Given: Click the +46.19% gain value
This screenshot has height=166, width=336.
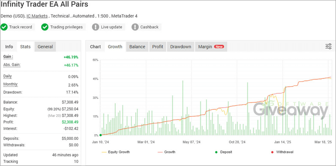Looking at the screenshot, I should (71, 57).
